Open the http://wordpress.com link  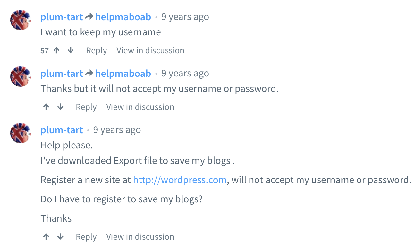pyautogui.click(x=180, y=180)
